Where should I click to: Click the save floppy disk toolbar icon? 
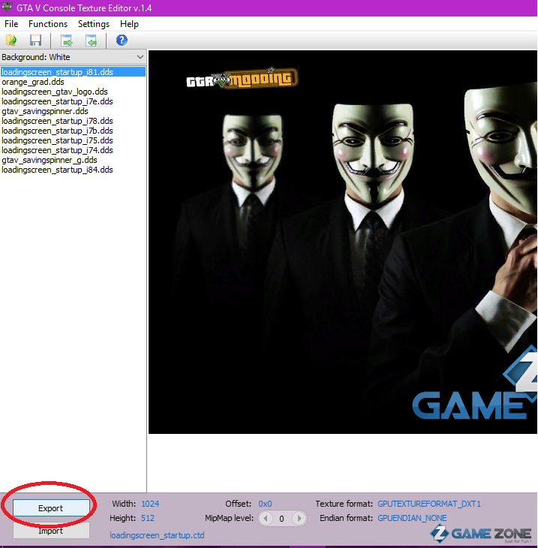35,41
